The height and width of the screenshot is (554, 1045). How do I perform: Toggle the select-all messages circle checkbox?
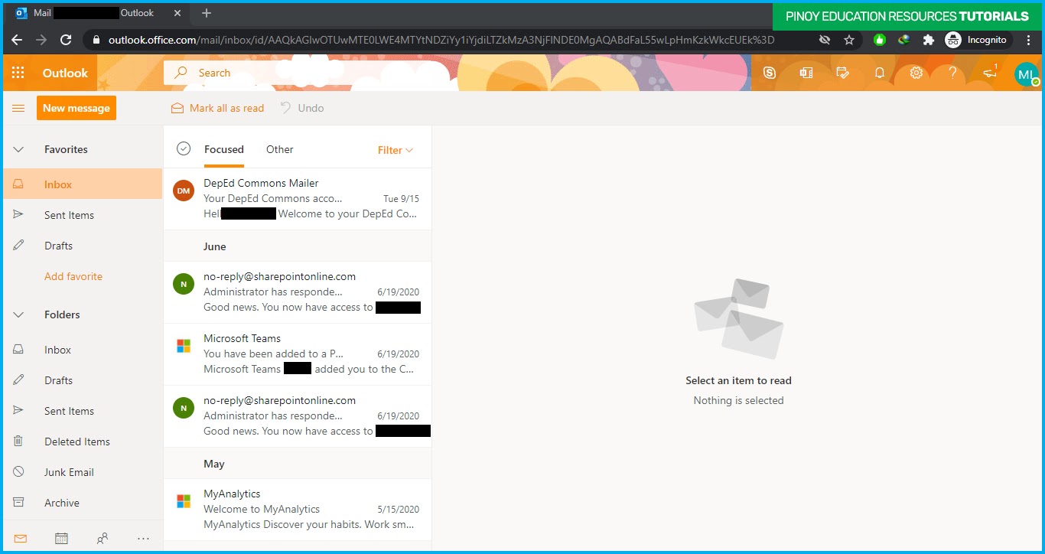click(184, 149)
